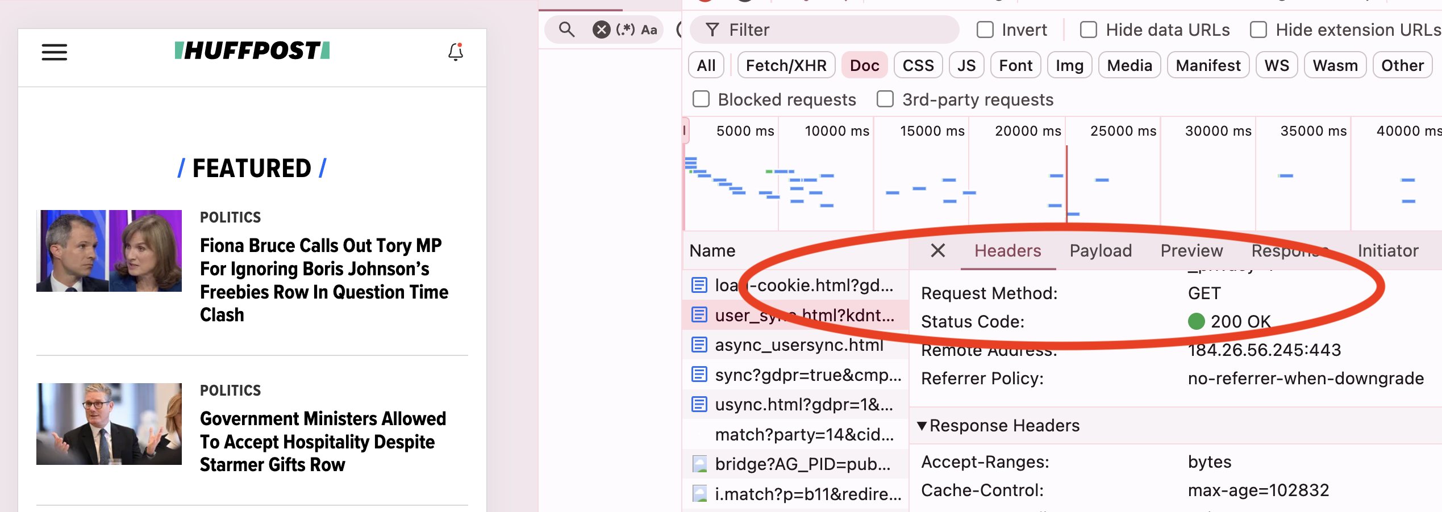Open the Fiona Bruce Question Time article
Screen dimensions: 1442x512
coord(323,280)
